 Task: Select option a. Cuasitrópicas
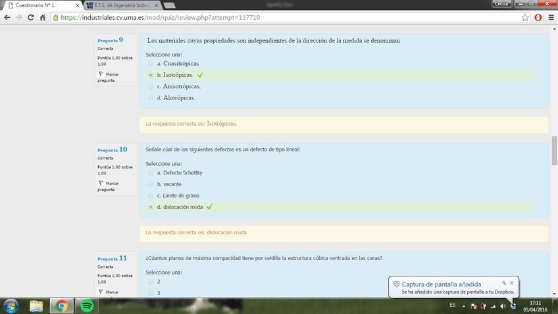pos(151,64)
